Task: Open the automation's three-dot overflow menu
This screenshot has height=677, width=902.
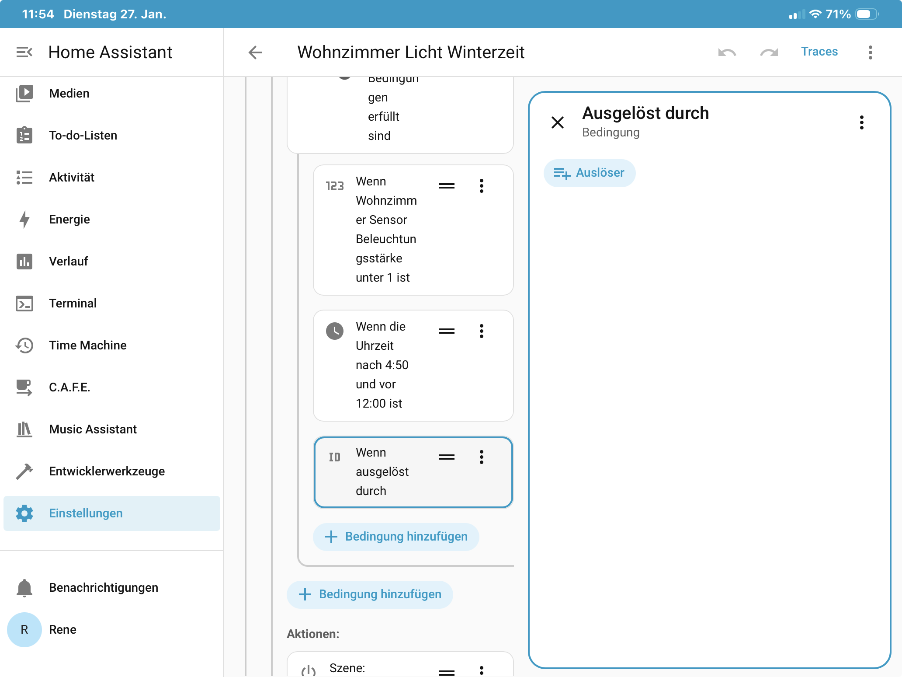Action: [x=870, y=52]
